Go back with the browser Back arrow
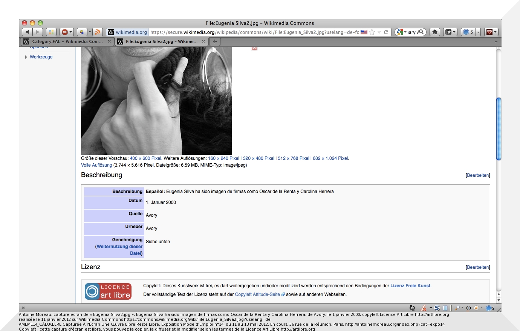 pyautogui.click(x=27, y=32)
